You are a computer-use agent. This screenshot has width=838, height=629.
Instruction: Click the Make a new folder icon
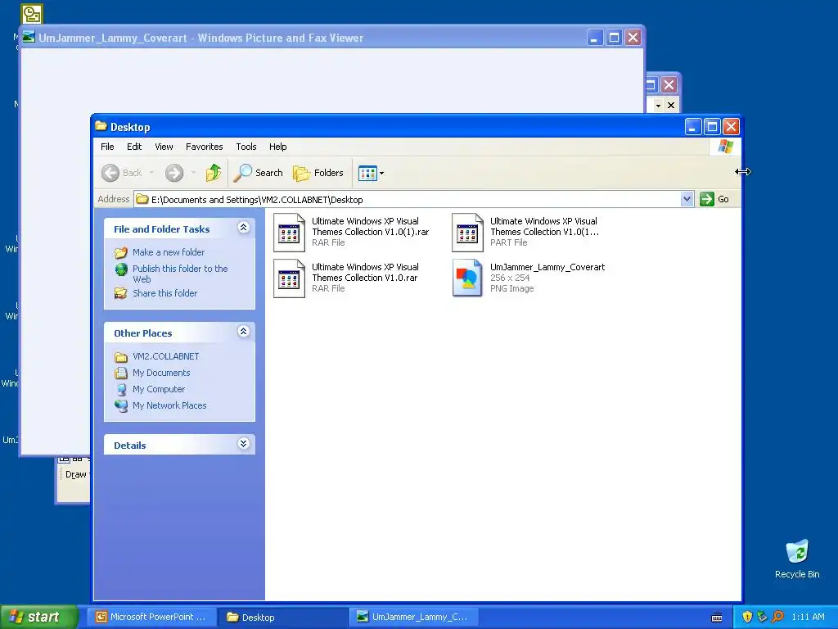pyautogui.click(x=121, y=252)
